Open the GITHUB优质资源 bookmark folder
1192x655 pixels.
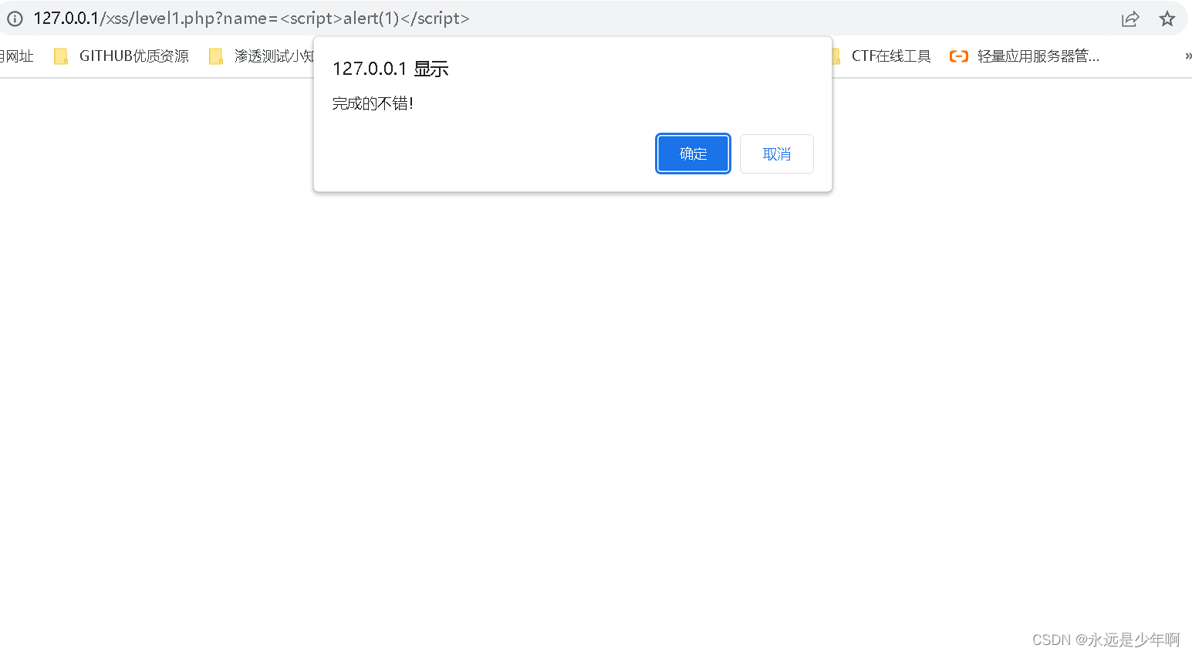121,56
